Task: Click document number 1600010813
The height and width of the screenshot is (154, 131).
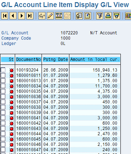Action: tap(29, 81)
